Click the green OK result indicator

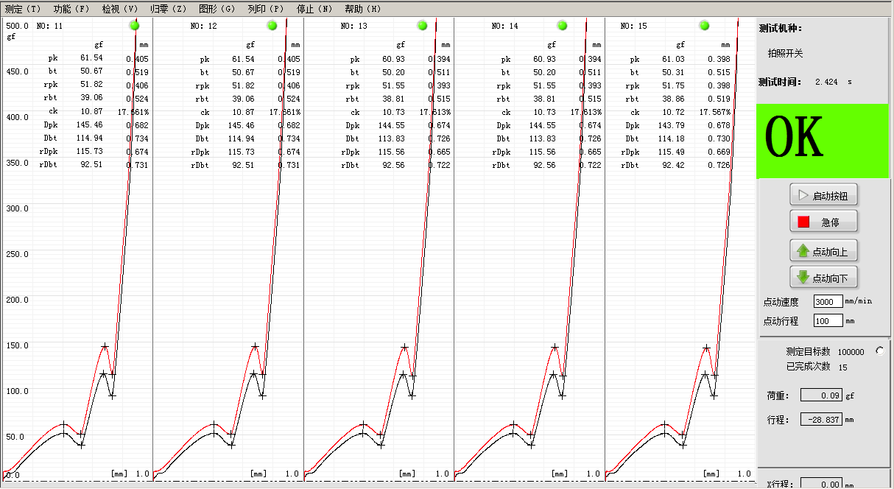pyautogui.click(x=825, y=141)
